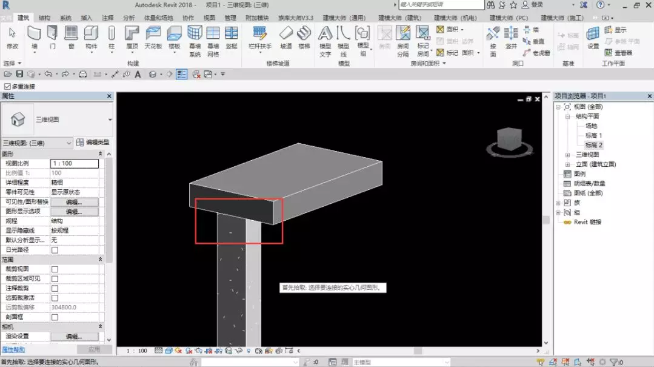Screen dimensions: 654x367
Task: Enable the 裁剪视图 checkbox
Action: pos(55,269)
